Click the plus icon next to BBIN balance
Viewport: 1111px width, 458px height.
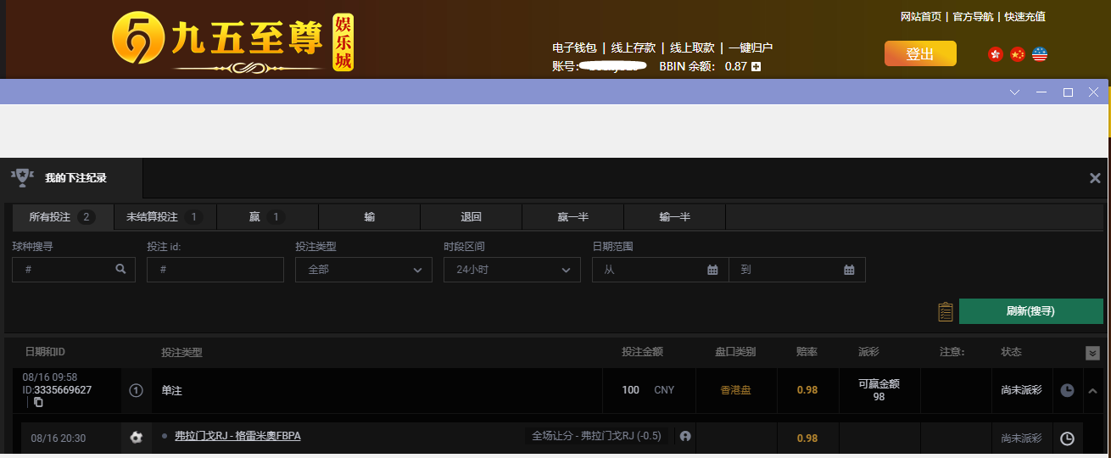point(756,66)
